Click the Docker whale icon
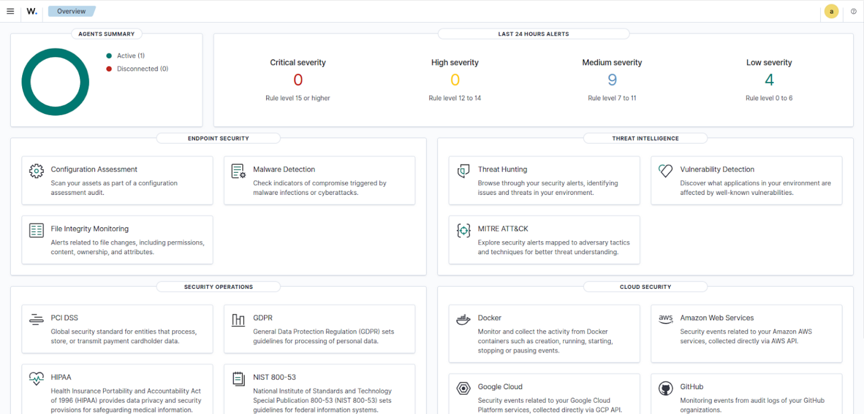864x414 pixels. click(x=463, y=319)
